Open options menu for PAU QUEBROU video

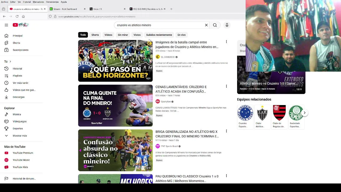[226, 176]
